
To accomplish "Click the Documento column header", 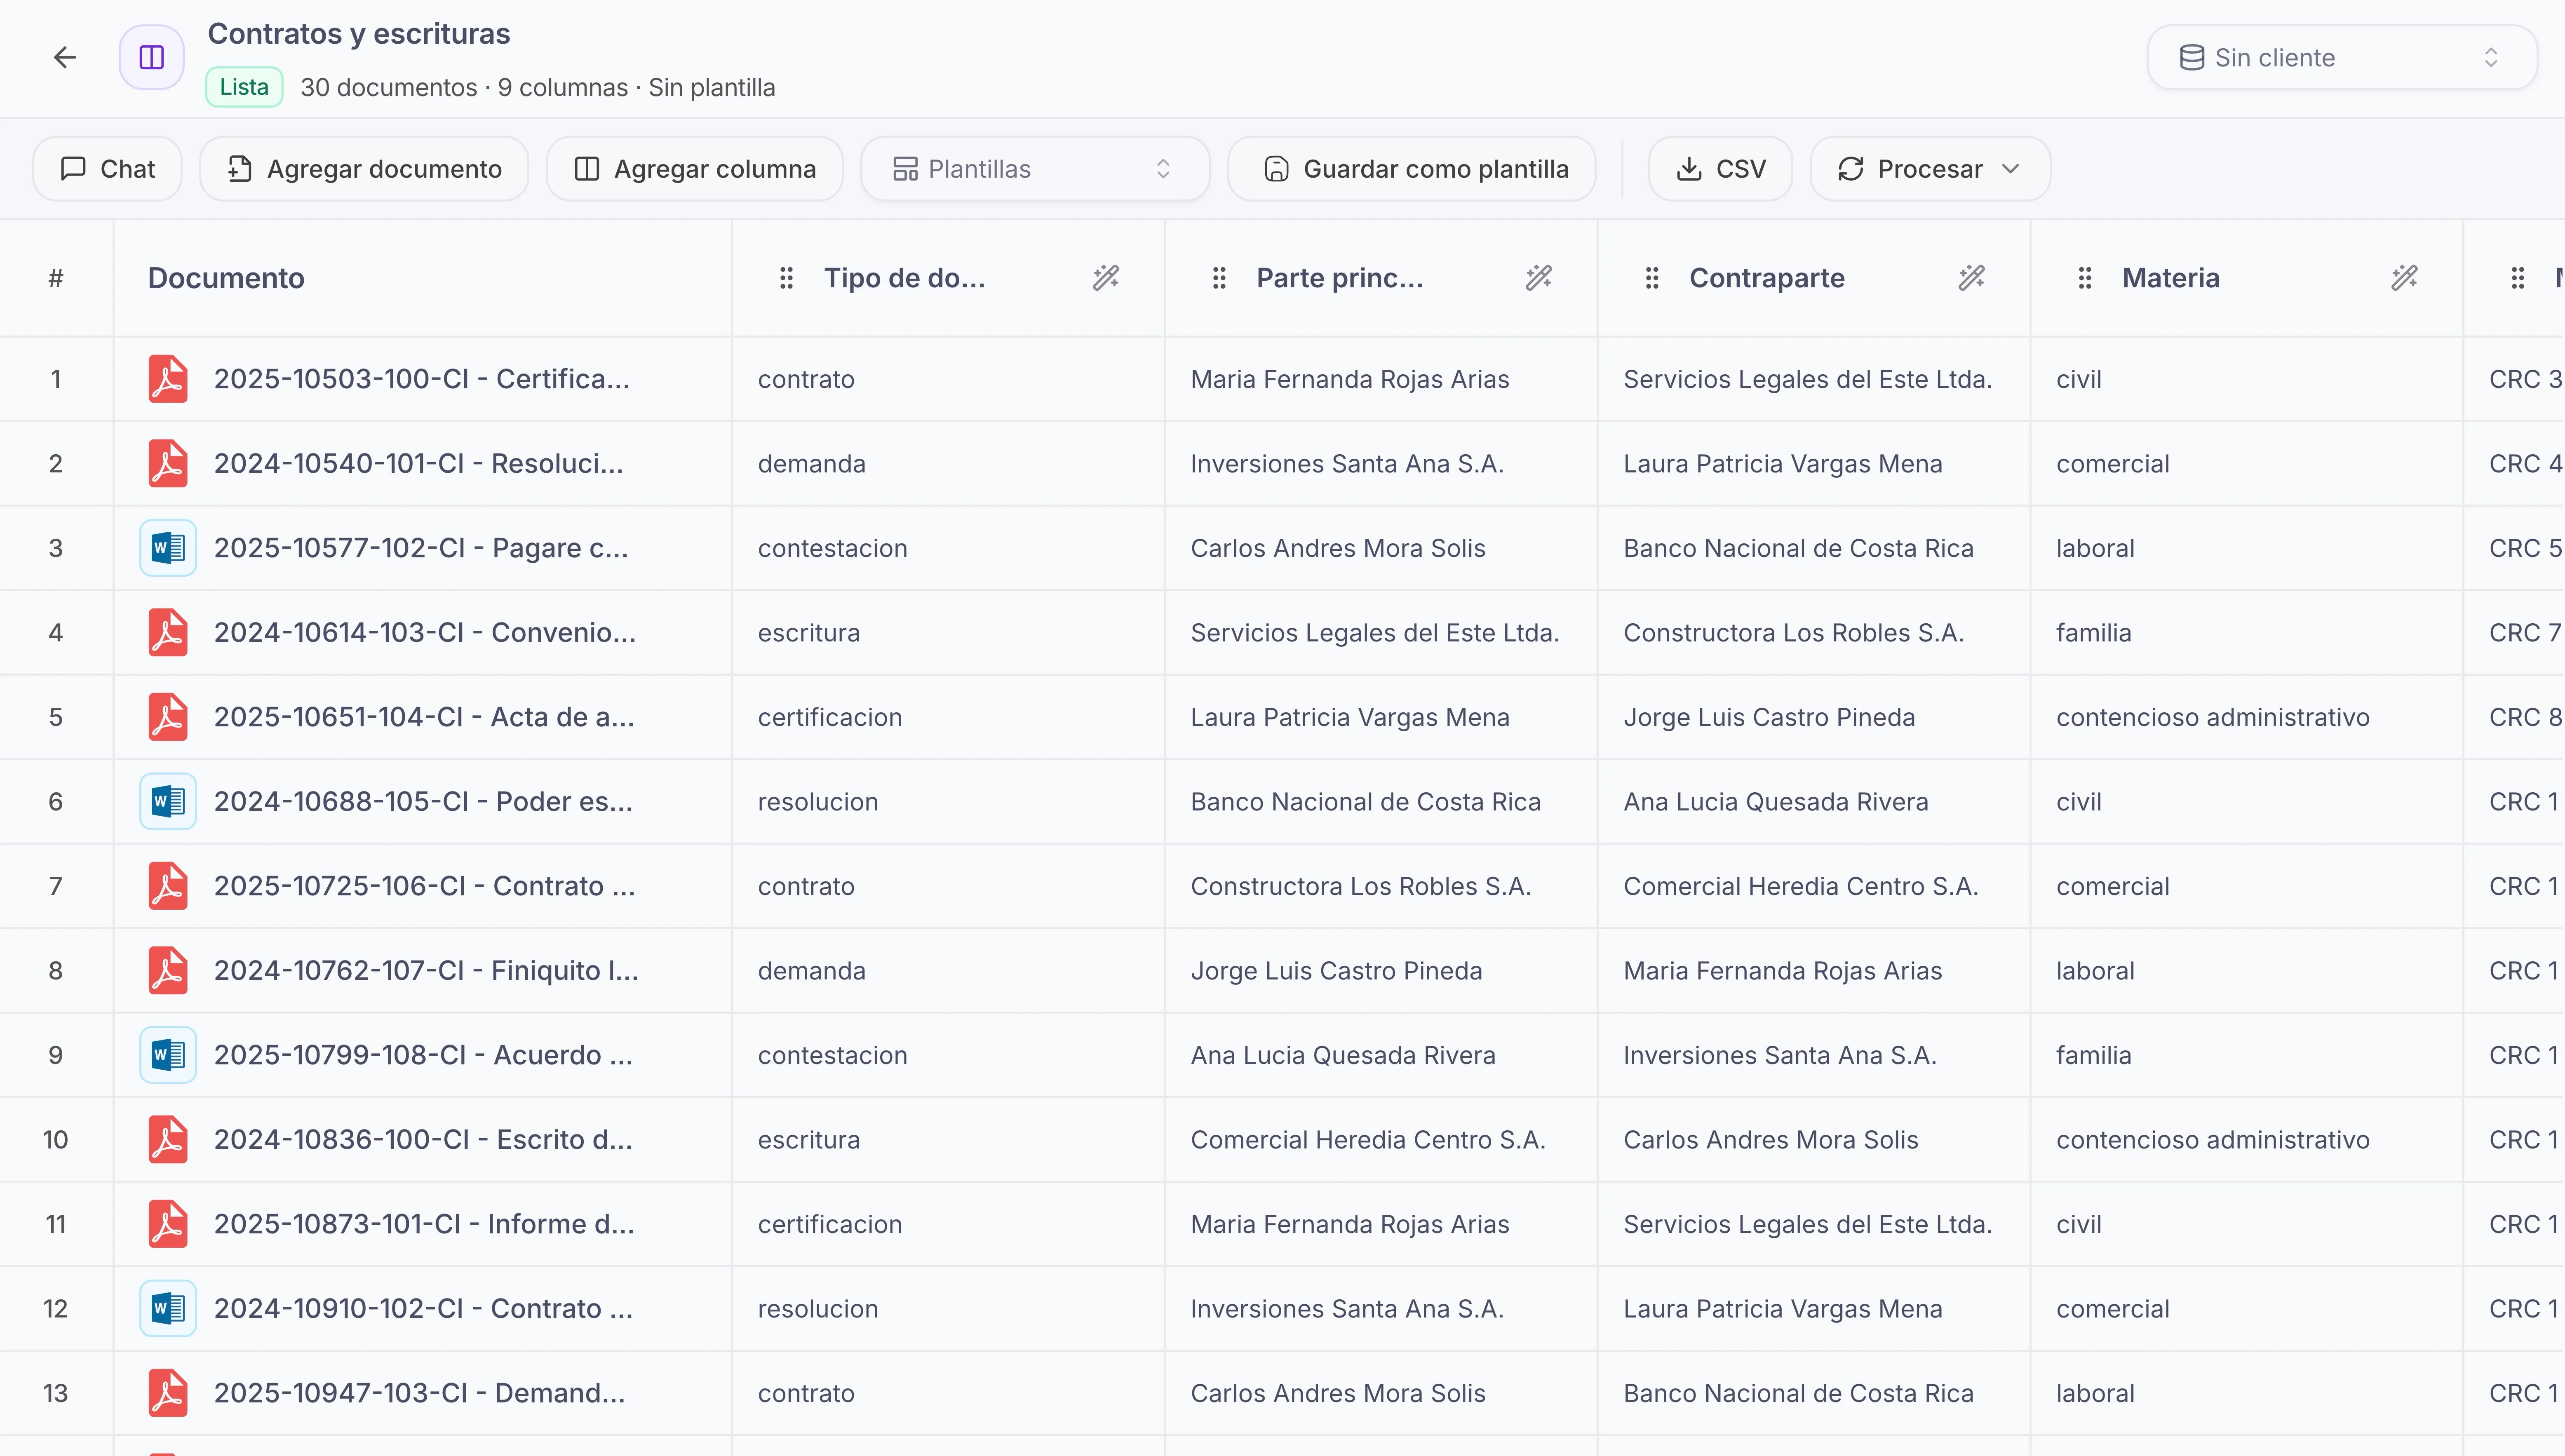I will (226, 278).
